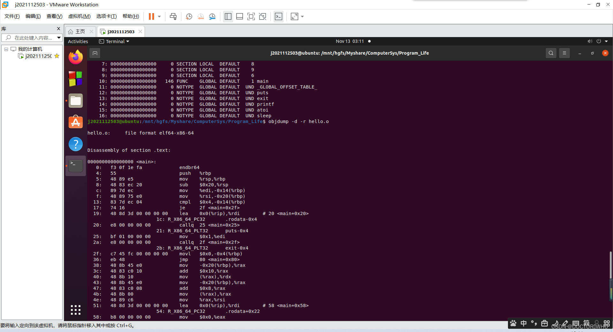Toggle the library sidebar view
The image size is (613, 332).
pos(228,16)
